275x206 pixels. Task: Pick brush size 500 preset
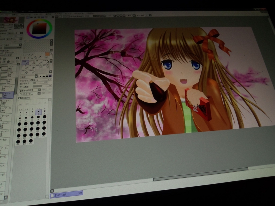(x=31, y=141)
